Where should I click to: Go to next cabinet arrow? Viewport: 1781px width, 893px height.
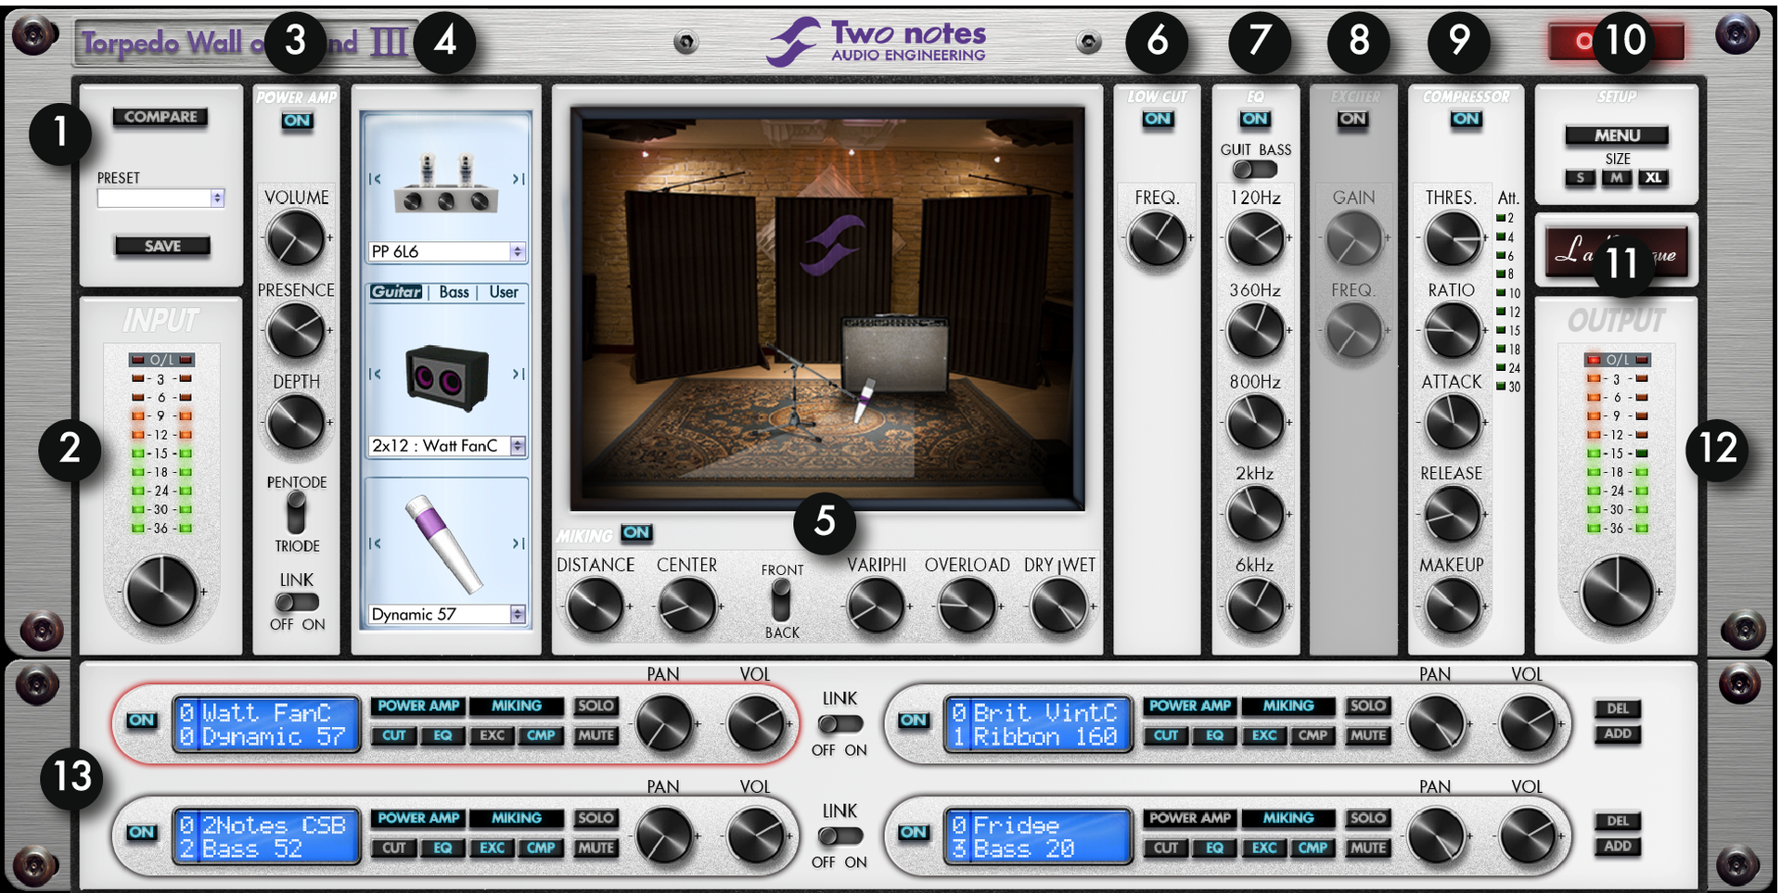519,374
